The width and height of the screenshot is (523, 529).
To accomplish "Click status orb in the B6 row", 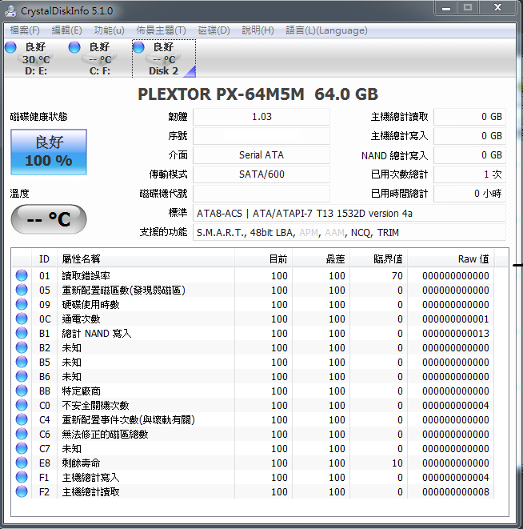I will [x=22, y=376].
